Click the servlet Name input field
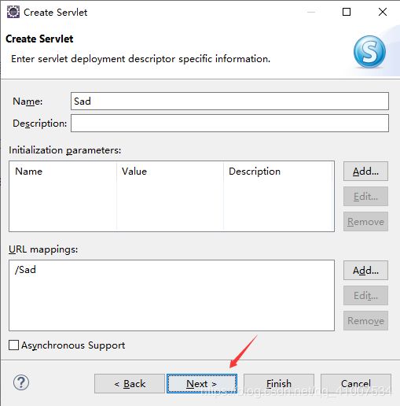 tap(229, 101)
